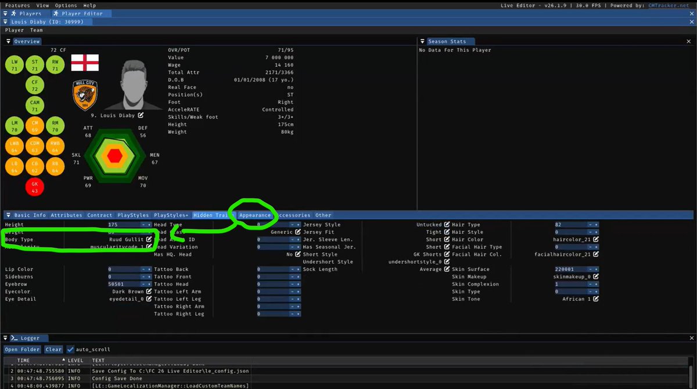Toggle the auto_scroll checkbox
697x389 pixels.
[71, 350]
